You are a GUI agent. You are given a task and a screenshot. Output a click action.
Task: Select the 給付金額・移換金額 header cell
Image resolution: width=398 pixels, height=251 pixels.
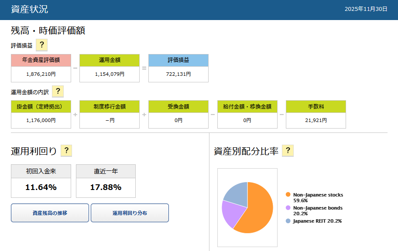pyautogui.click(x=247, y=106)
